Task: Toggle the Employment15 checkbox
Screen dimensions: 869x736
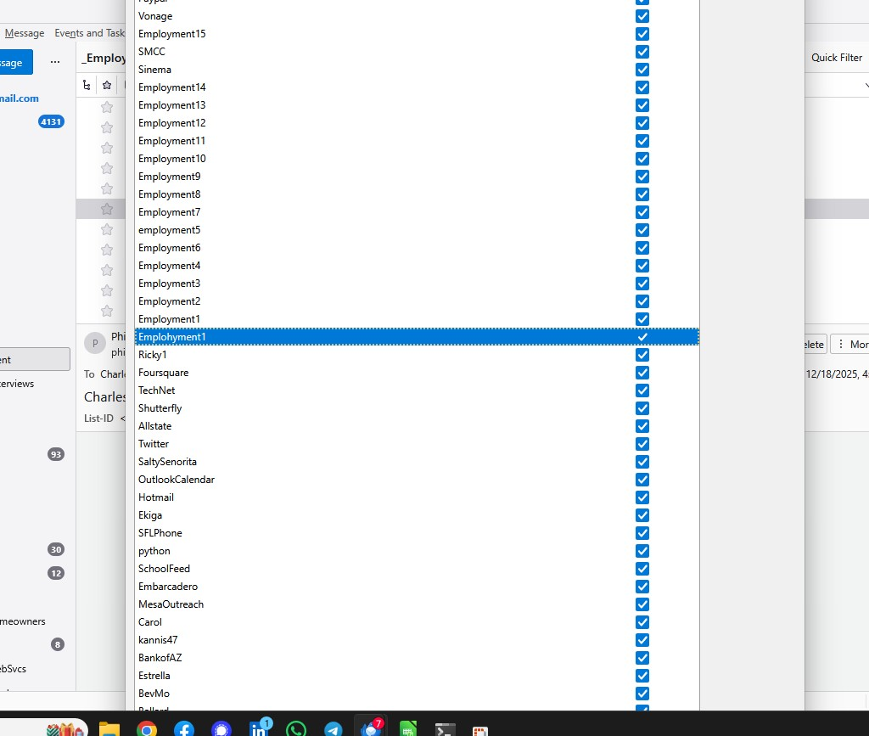Action: [642, 34]
